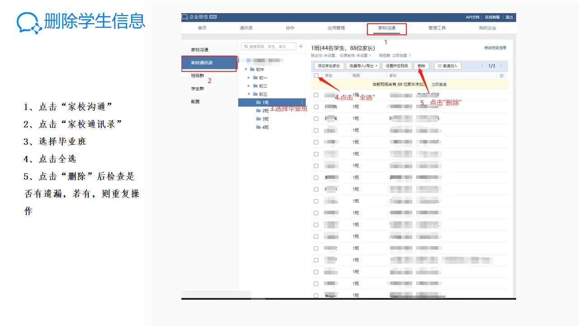Open the three-dot menu on 1班

(302, 102)
